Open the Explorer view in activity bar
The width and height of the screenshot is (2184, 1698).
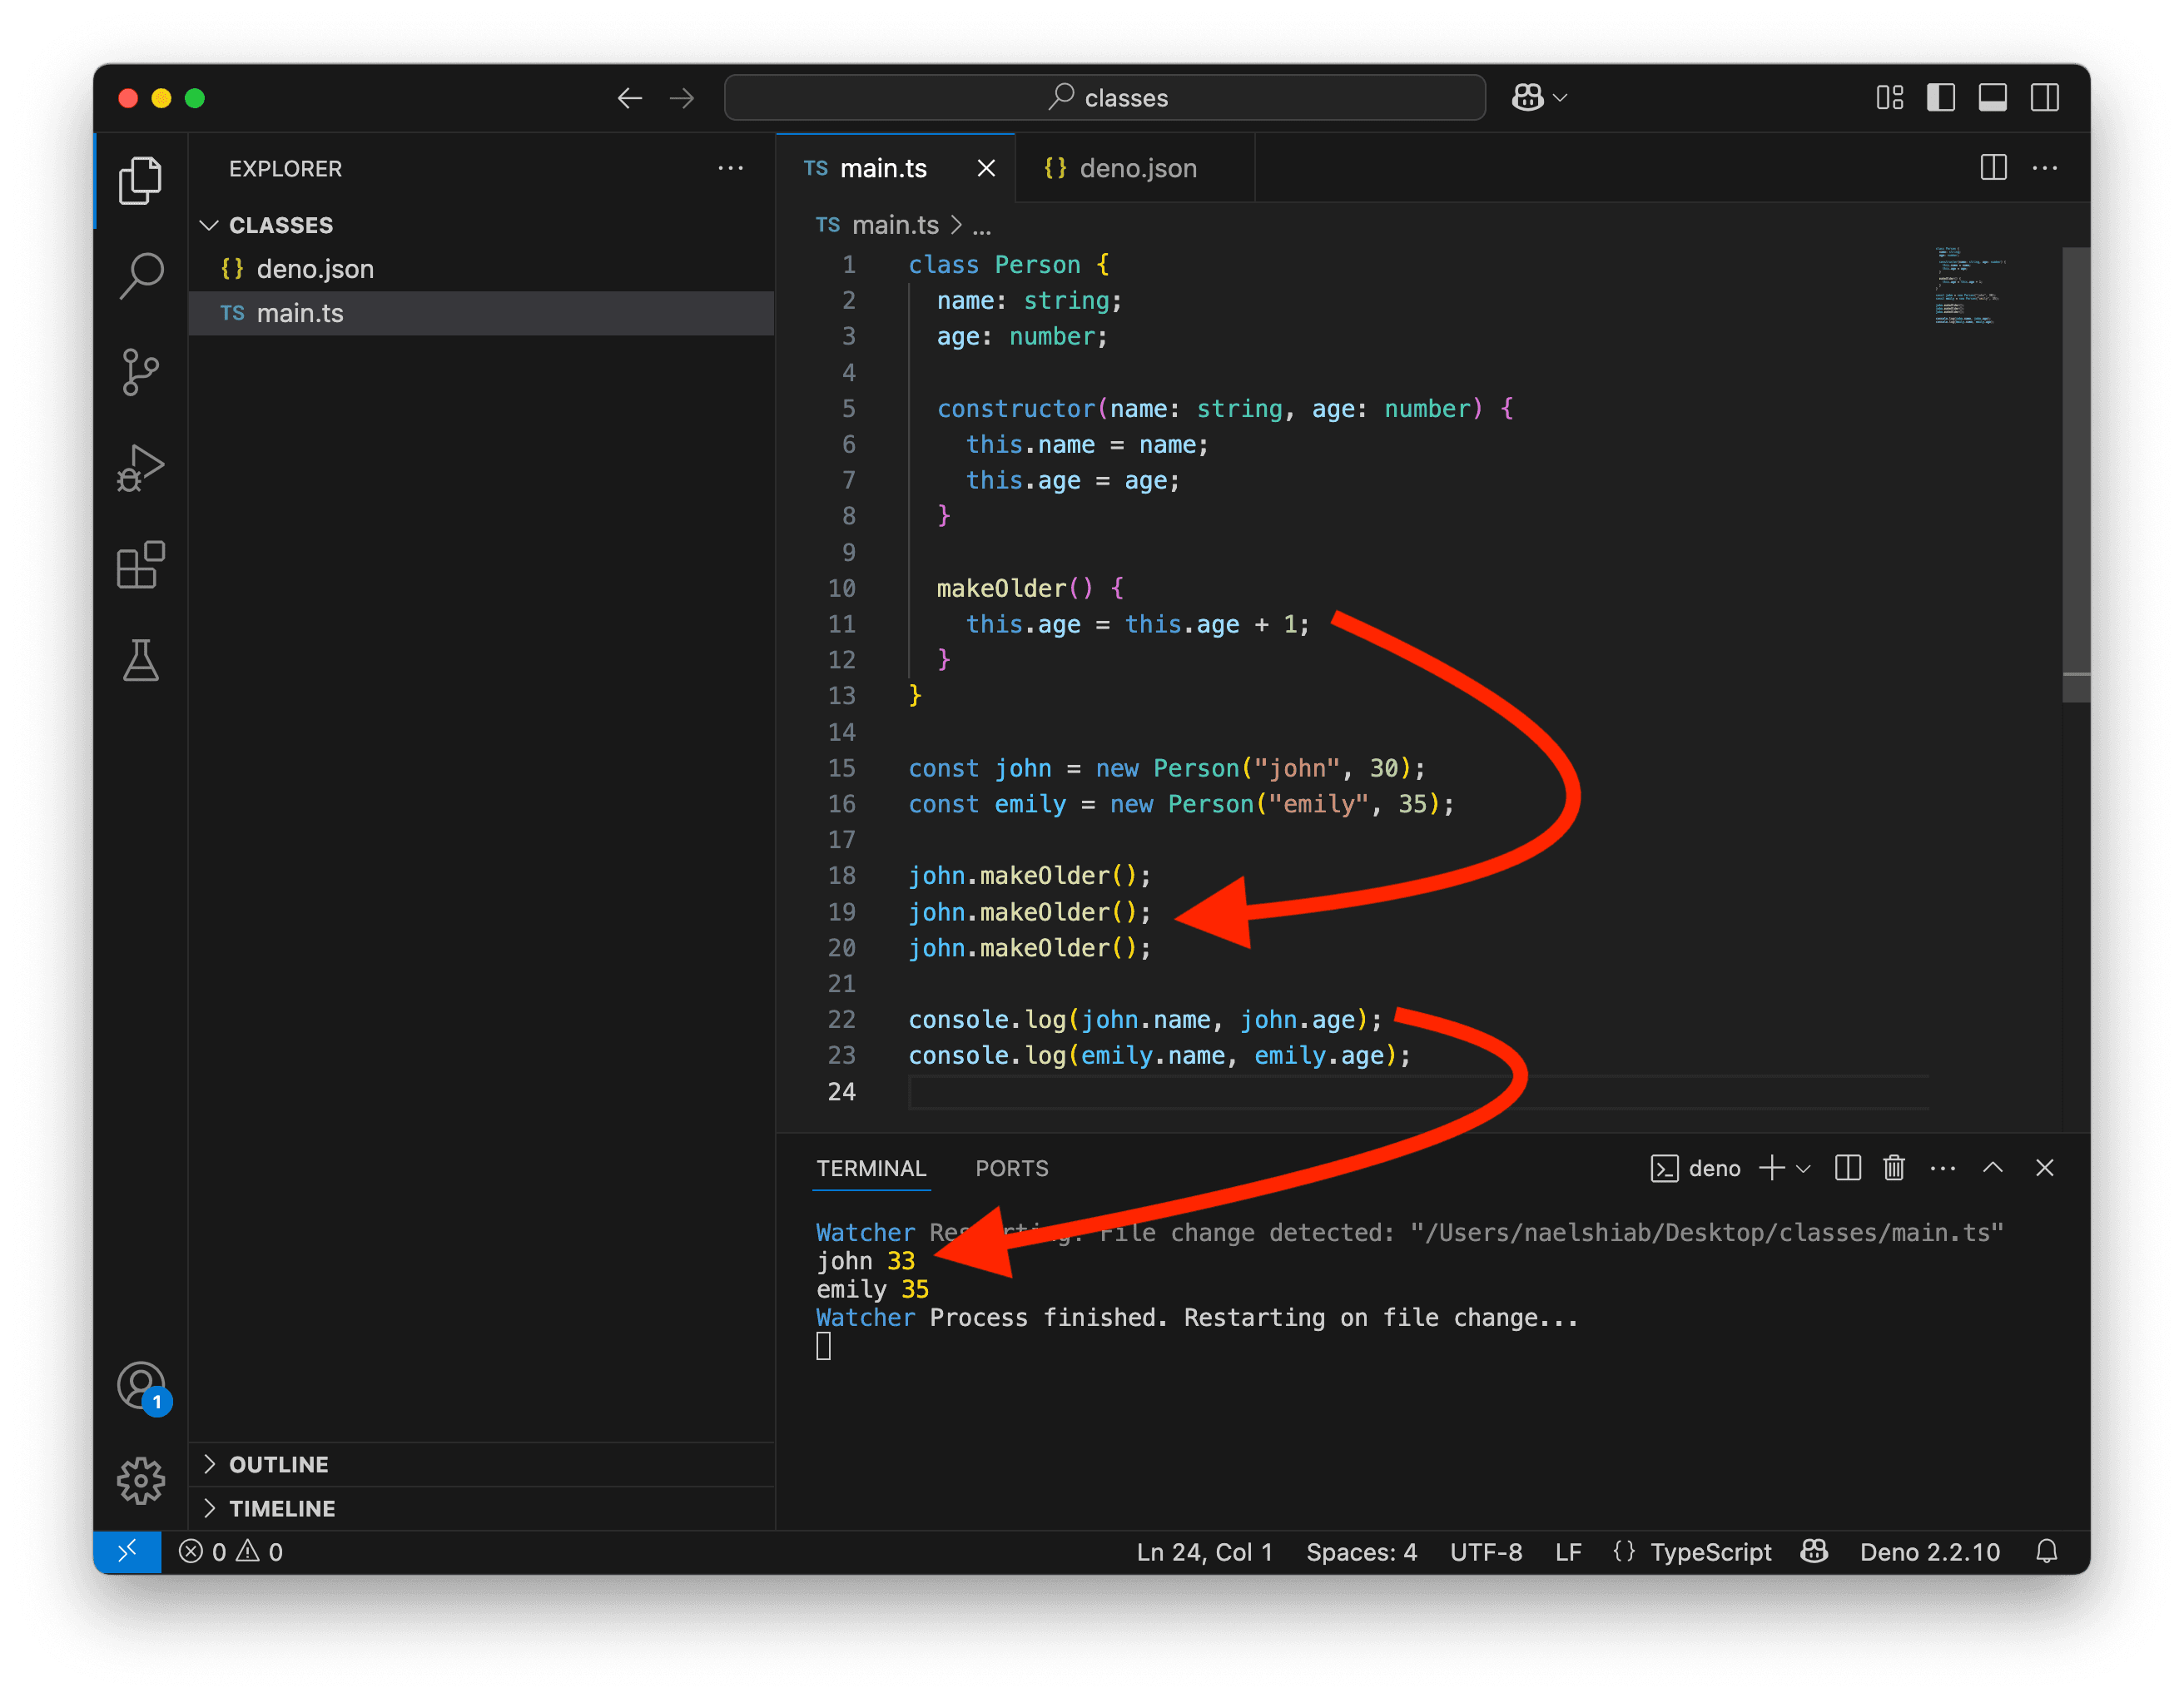140,181
